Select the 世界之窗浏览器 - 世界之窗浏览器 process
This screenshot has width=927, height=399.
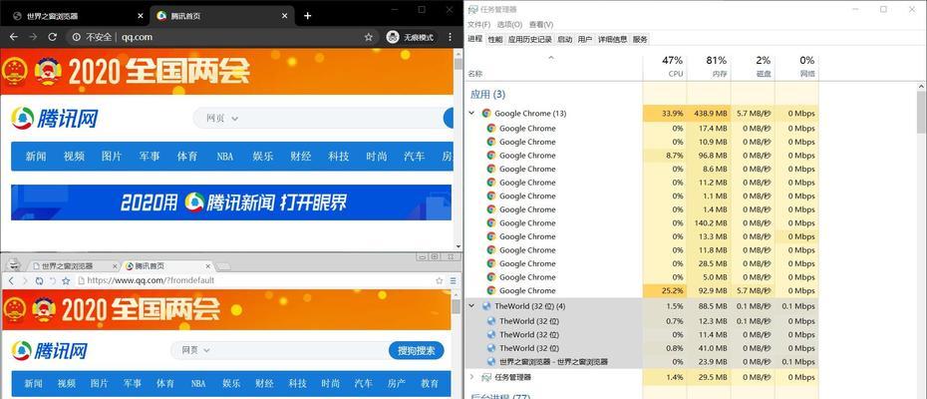[642, 362]
